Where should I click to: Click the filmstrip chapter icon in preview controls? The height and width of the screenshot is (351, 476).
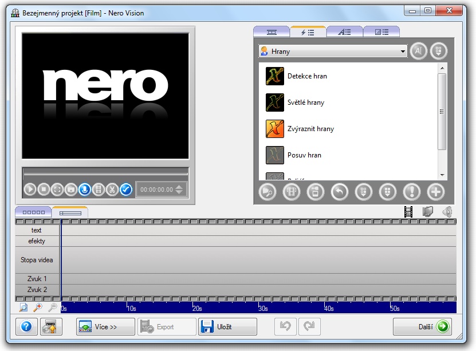point(99,190)
